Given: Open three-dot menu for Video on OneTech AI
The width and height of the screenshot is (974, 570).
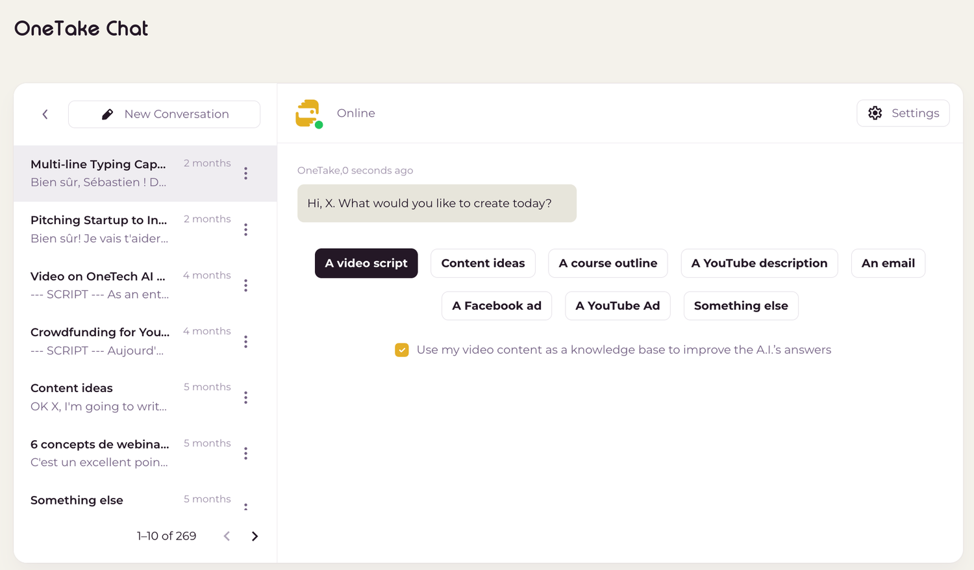Looking at the screenshot, I should pyautogui.click(x=245, y=286).
